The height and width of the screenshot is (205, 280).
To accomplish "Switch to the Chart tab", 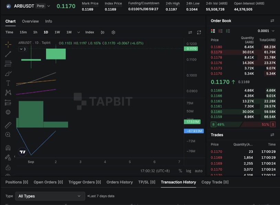I will (10, 21).
